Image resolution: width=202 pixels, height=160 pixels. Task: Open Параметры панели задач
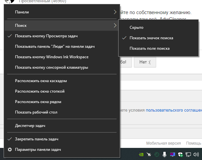[x=62, y=150]
